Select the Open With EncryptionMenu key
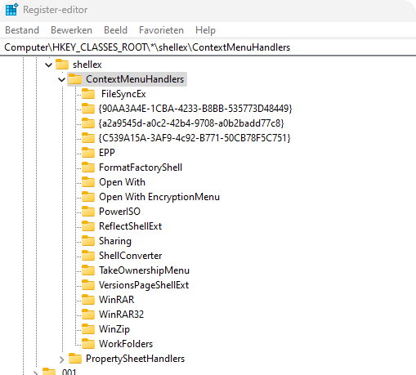Screen dimensions: 416x375 tap(159, 197)
